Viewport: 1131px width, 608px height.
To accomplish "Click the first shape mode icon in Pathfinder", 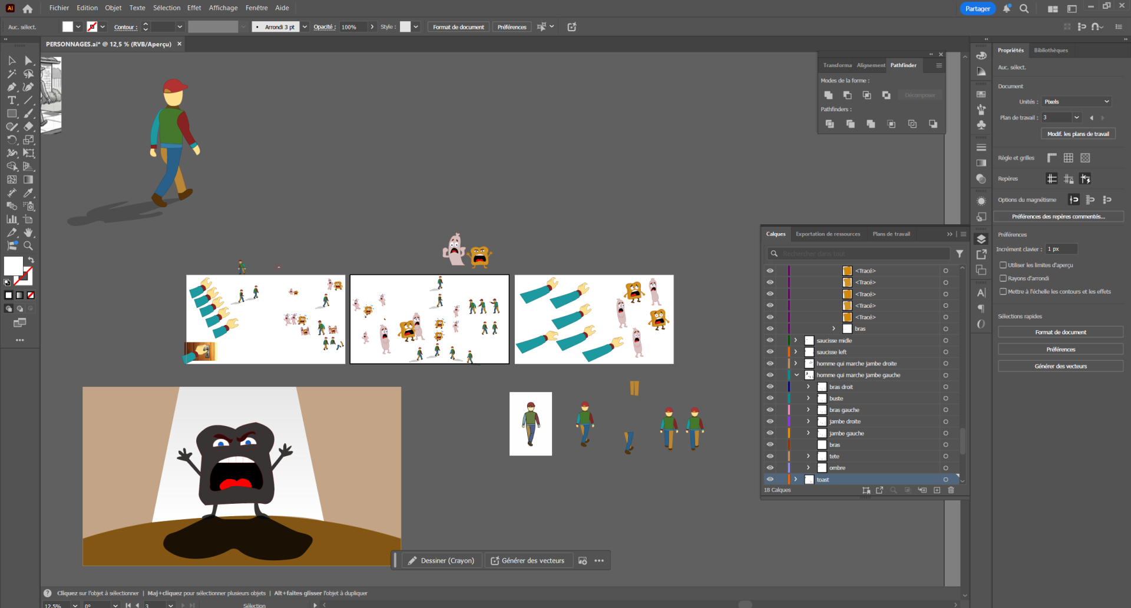I will tap(828, 95).
